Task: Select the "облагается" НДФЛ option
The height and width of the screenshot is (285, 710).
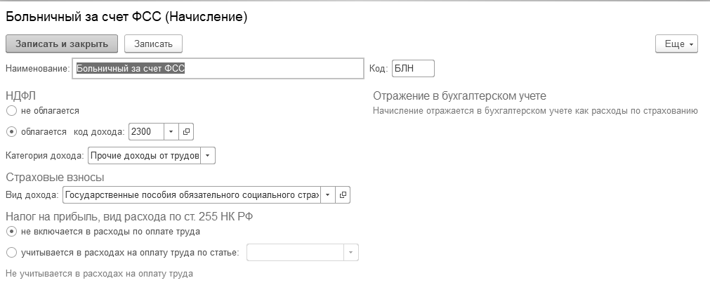Action: pos(11,131)
